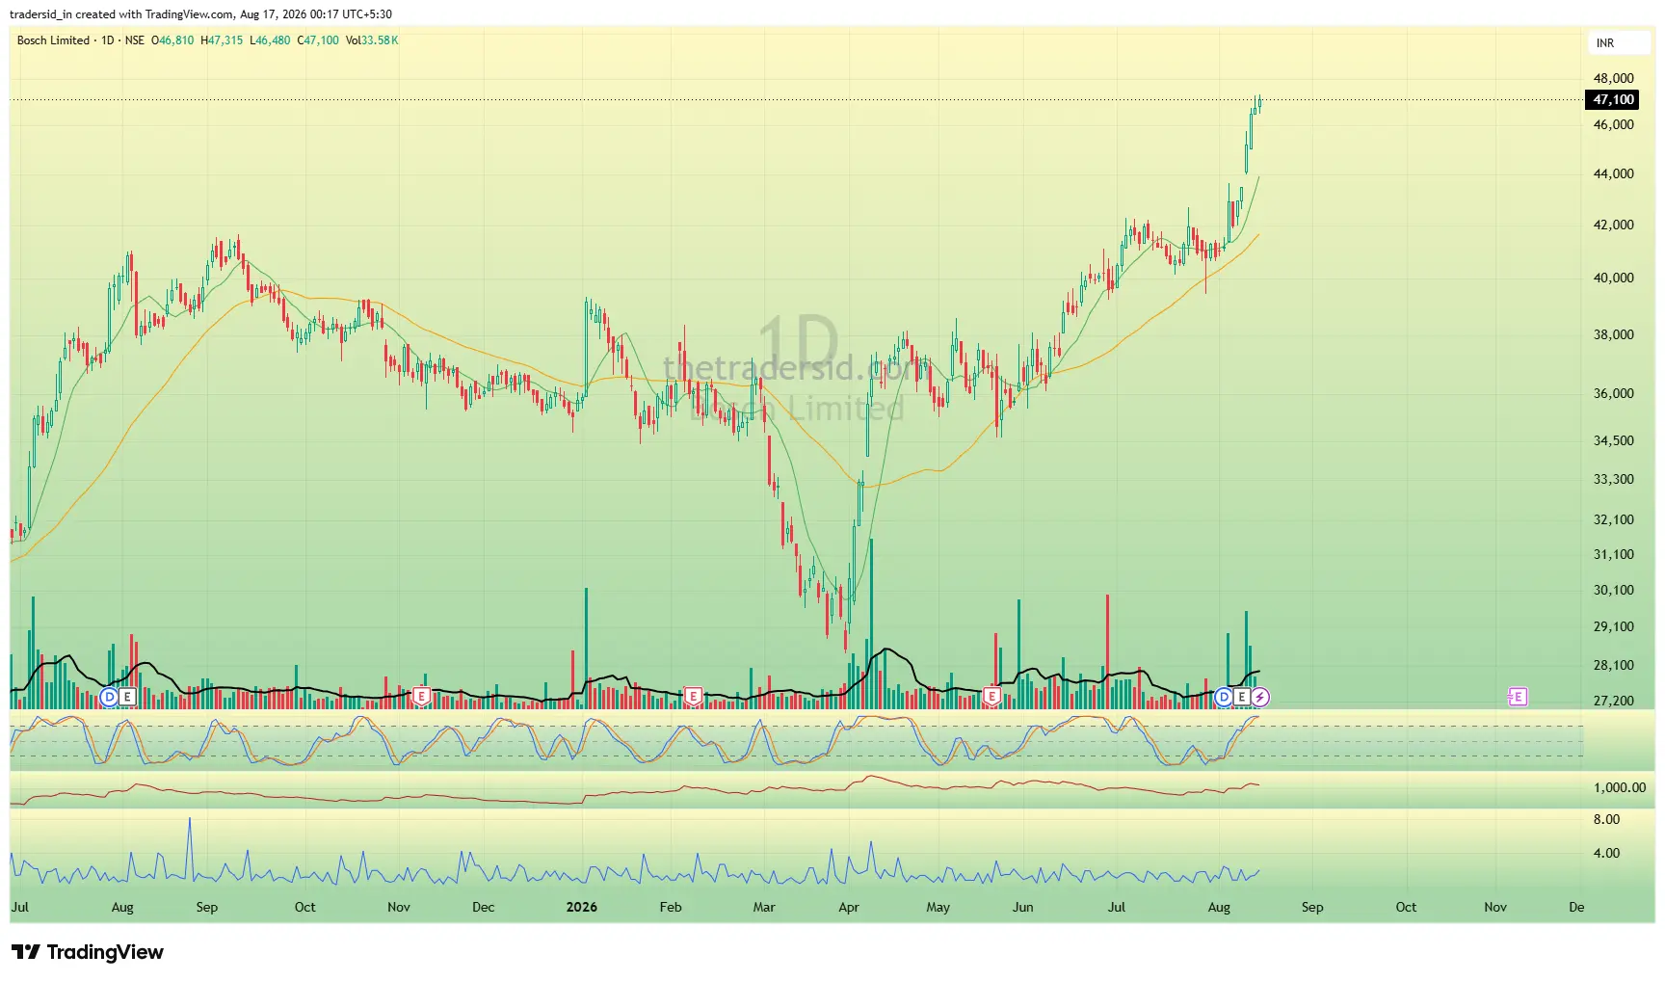This screenshot has width=1665, height=981.
Task: Click the 46,000 price axis label
Action: [x=1614, y=124]
